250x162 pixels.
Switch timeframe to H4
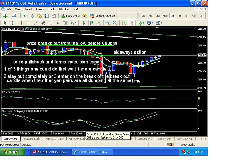179,16
